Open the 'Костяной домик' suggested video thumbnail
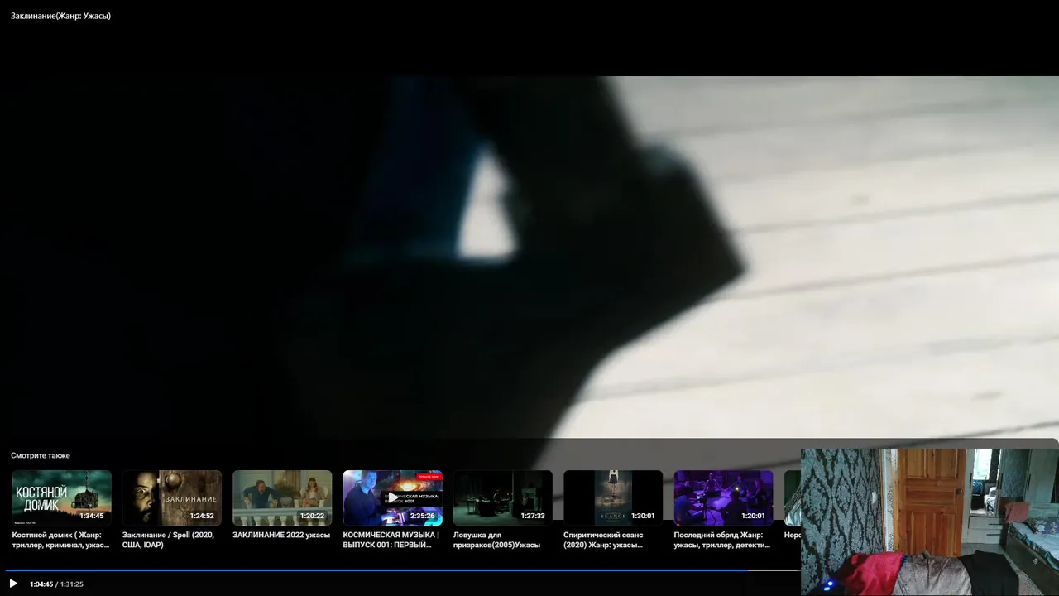This screenshot has height=596, width=1059. (x=62, y=498)
